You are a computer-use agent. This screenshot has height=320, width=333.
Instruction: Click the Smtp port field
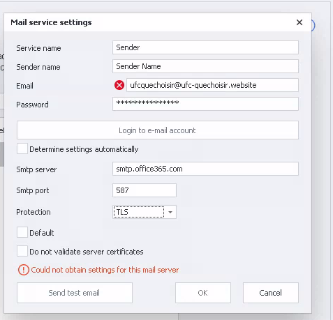pyautogui.click(x=145, y=190)
